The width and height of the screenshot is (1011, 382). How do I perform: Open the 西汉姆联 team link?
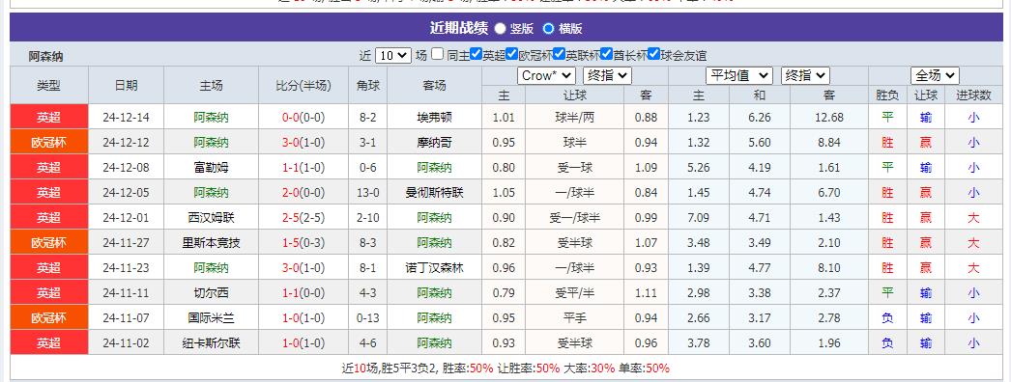[212, 217]
